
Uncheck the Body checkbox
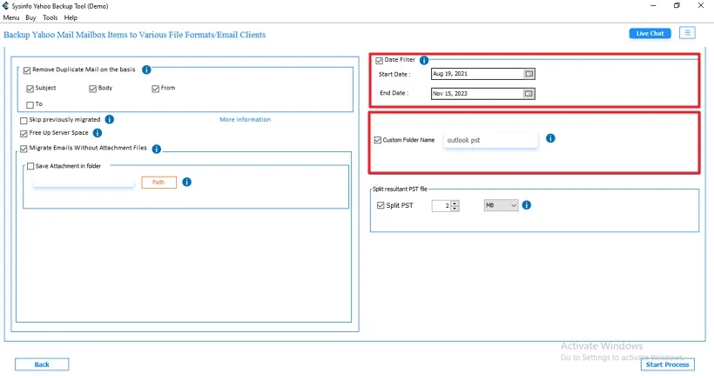pyautogui.click(x=93, y=88)
